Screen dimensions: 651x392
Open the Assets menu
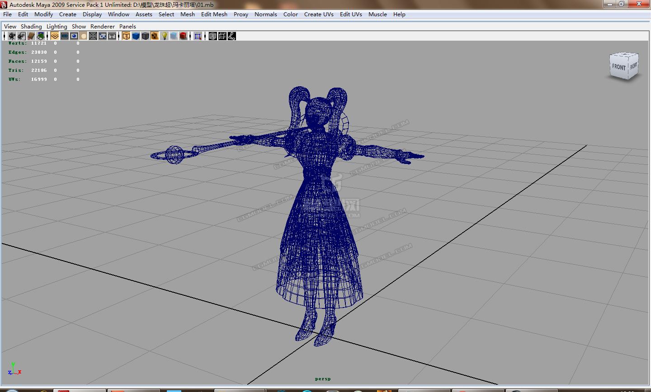144,14
